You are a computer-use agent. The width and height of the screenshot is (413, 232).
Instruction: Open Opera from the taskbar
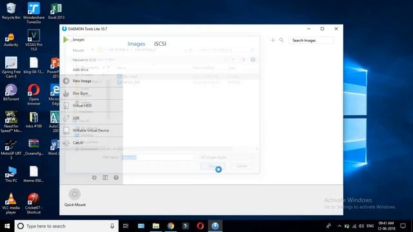click(200, 226)
